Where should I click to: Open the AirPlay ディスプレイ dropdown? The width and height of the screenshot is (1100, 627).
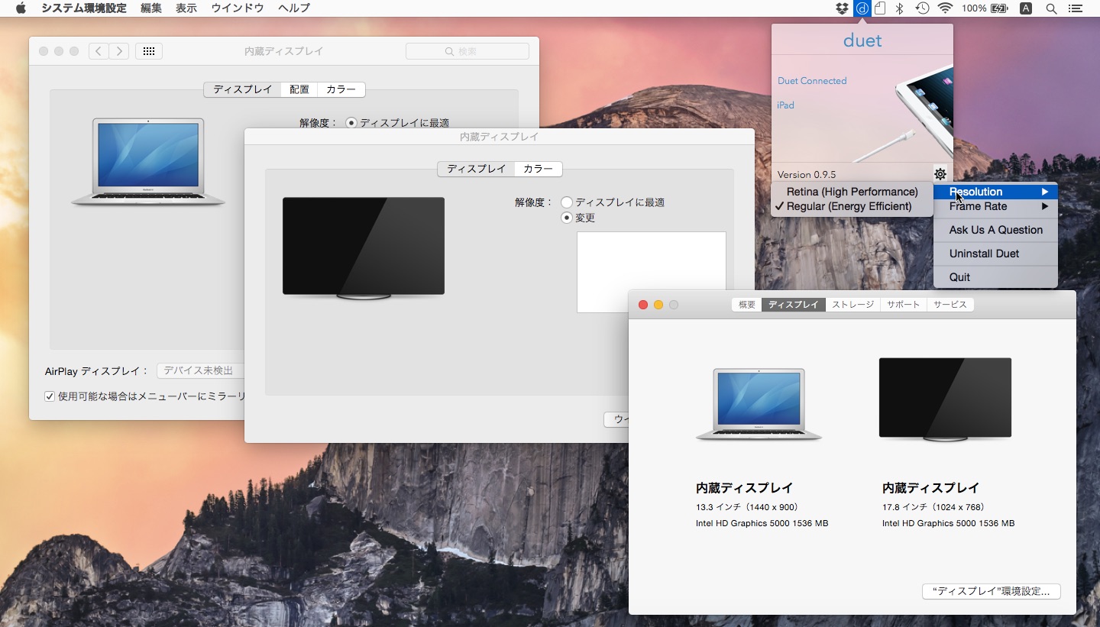click(x=200, y=370)
